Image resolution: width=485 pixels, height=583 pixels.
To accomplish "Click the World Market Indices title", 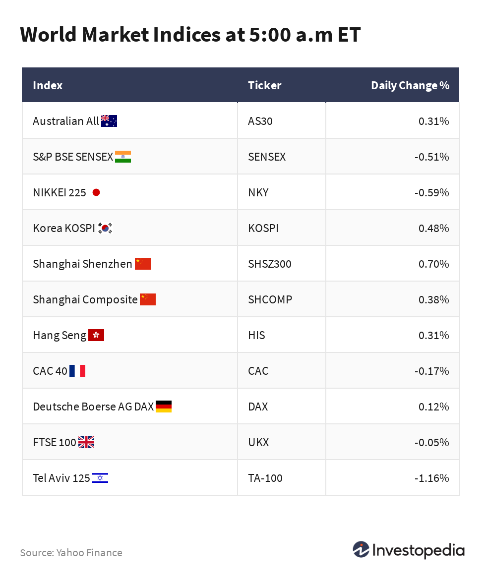I will point(190,35).
